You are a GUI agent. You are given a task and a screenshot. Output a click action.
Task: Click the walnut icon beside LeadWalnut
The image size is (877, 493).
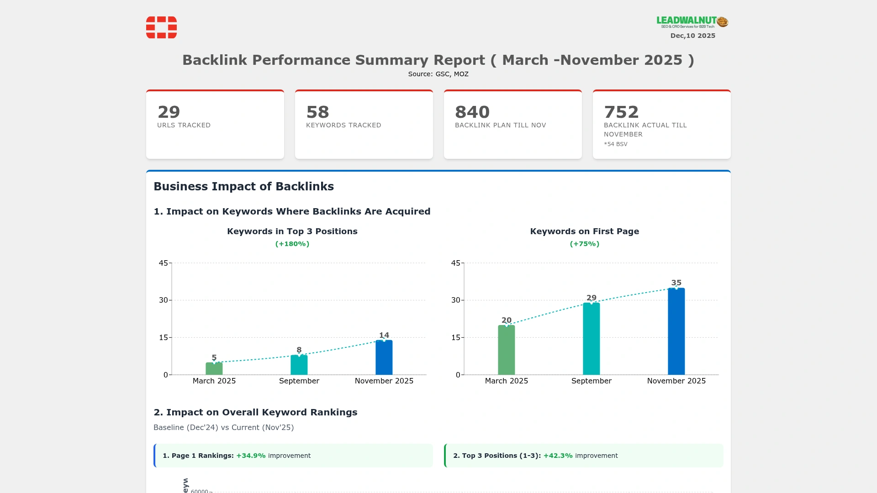(723, 21)
